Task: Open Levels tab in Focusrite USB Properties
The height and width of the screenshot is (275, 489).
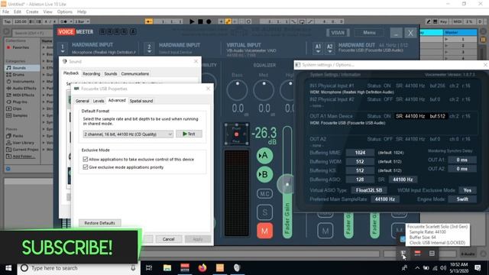Action: pos(99,101)
